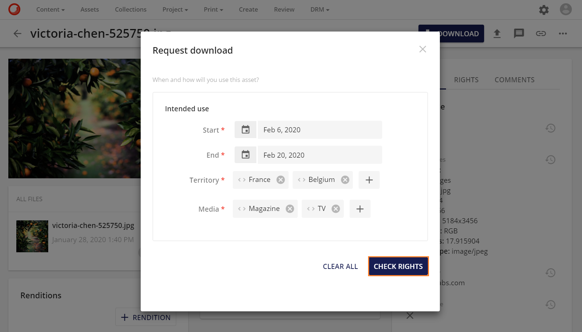The width and height of the screenshot is (582, 332).
Task: Open comments via the speech bubble icon
Action: 519,33
